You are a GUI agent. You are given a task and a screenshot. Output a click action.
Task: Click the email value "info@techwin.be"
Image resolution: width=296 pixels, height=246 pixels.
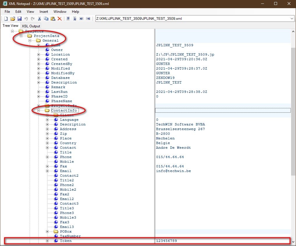click(x=173, y=171)
